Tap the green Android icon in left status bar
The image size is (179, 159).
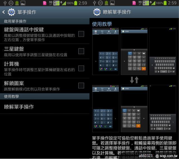click(x=17, y=3)
